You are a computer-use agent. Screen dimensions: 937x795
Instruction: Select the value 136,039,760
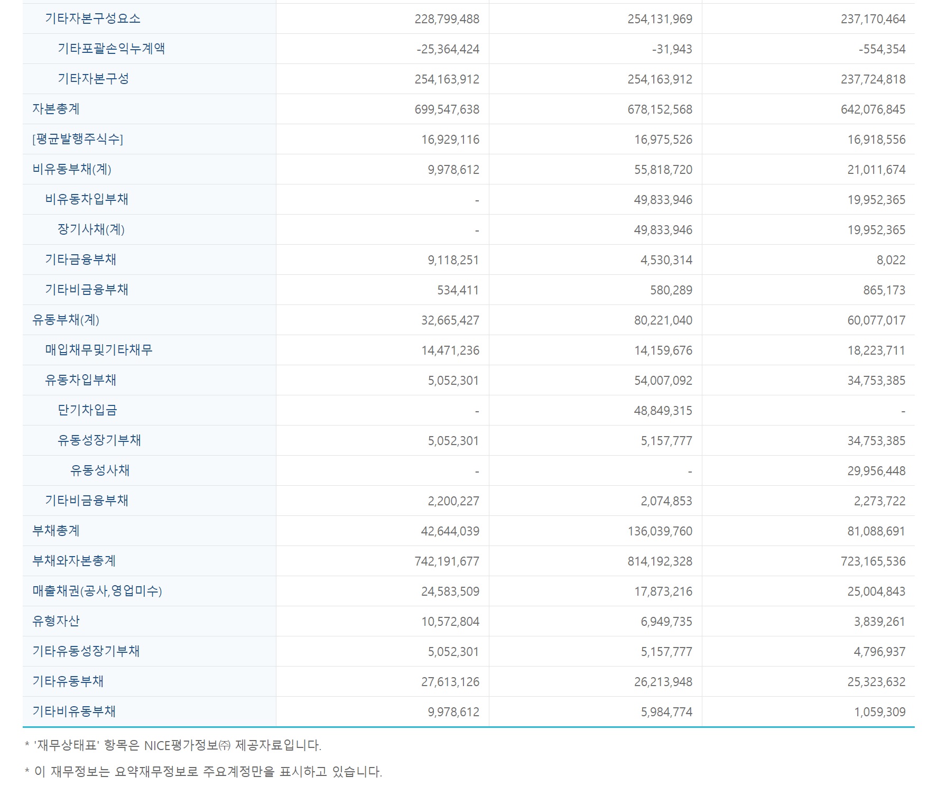tap(660, 531)
